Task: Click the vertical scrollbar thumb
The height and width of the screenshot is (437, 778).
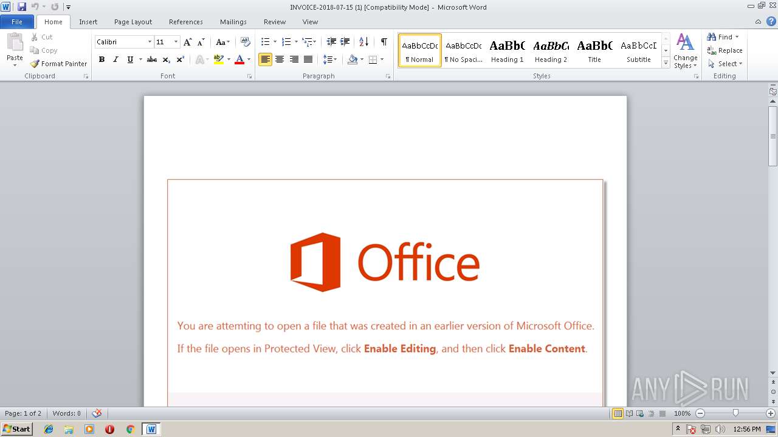Action: point(773,135)
